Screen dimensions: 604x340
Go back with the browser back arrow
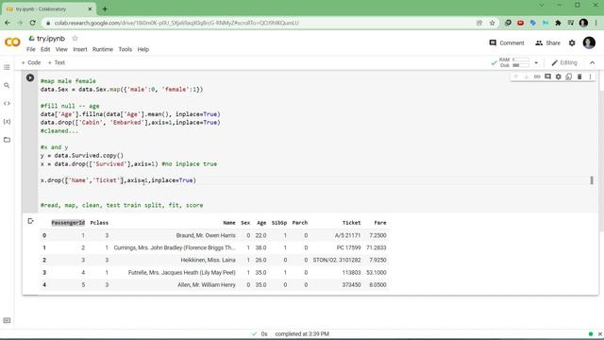tap(8, 23)
